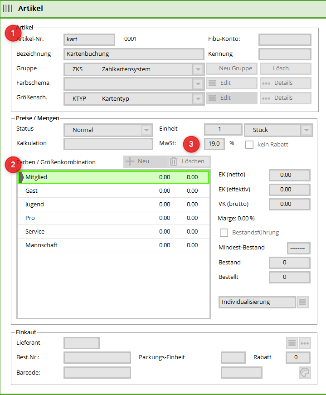This screenshot has height=395, width=326.
Task: Click the VK (brutto) price field
Action: 289,204
